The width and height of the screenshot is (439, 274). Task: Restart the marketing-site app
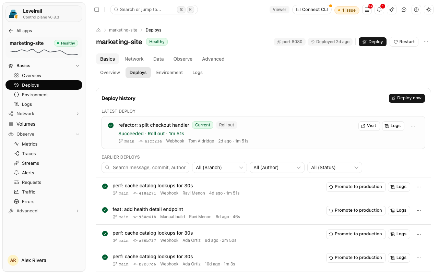point(404,42)
